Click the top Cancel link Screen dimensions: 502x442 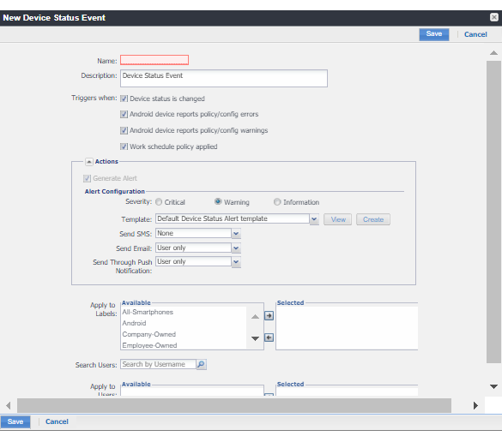[475, 34]
